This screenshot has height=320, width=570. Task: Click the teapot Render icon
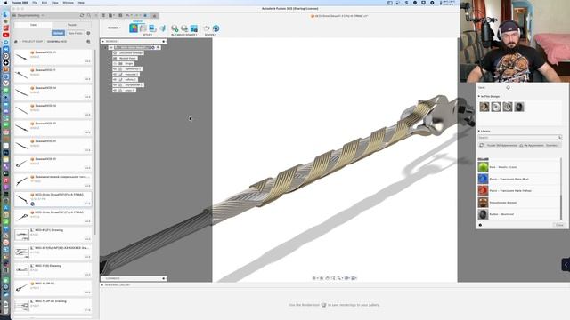click(x=207, y=28)
